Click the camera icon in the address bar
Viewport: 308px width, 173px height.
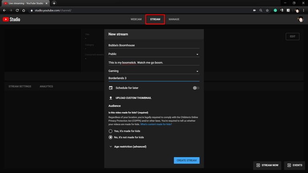254,10
